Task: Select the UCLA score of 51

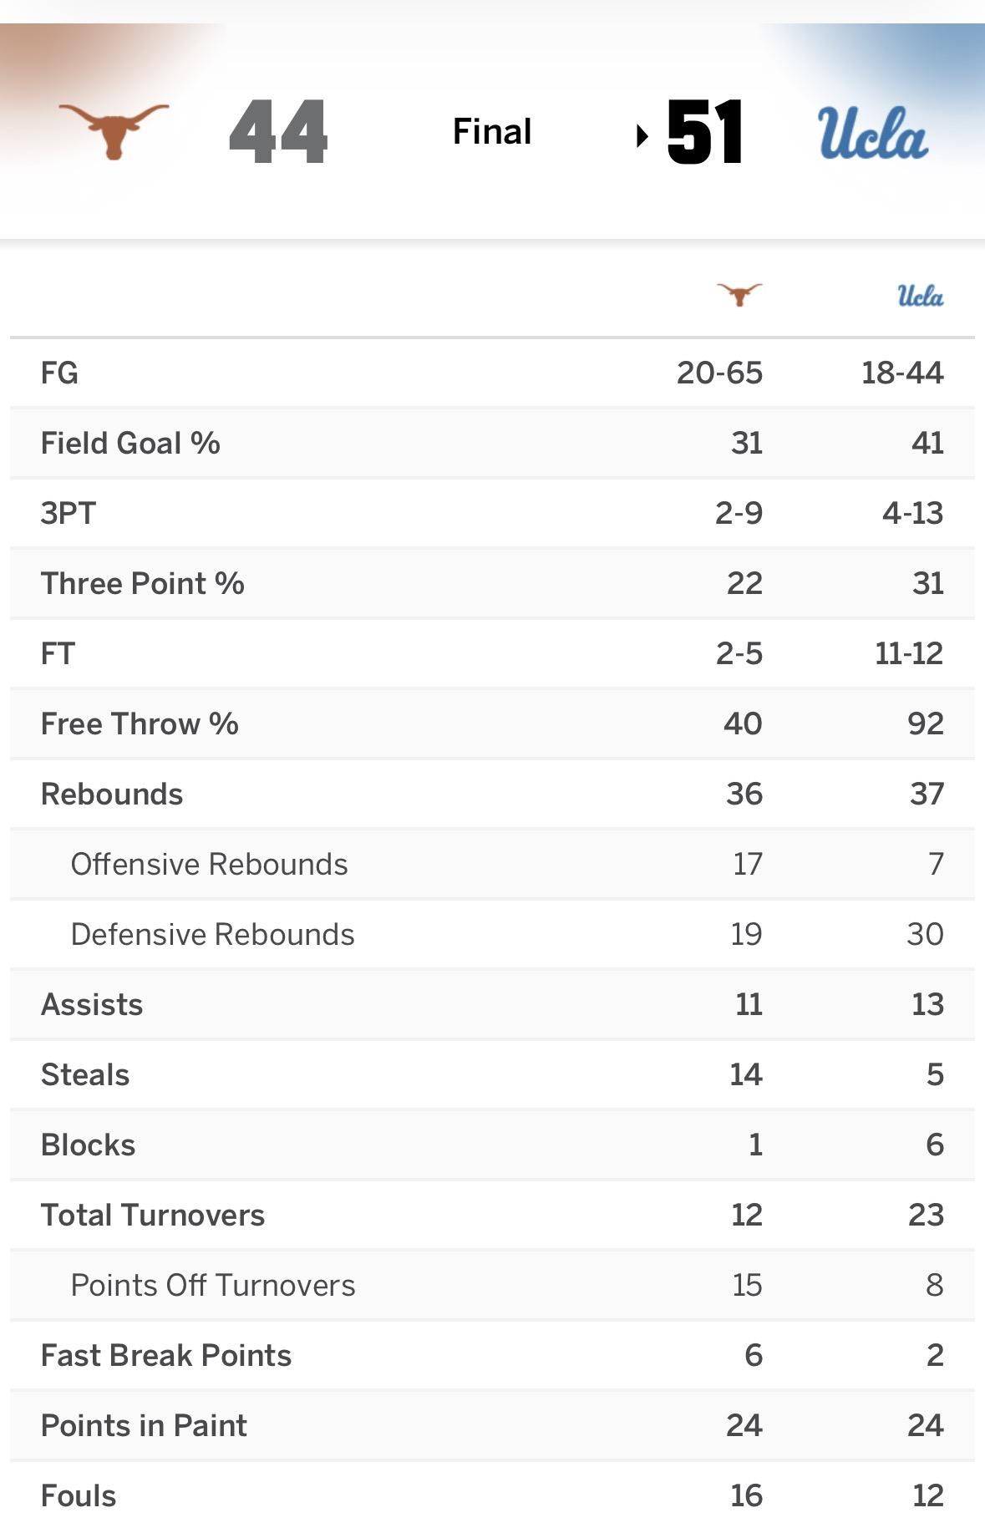Action: coord(705,132)
